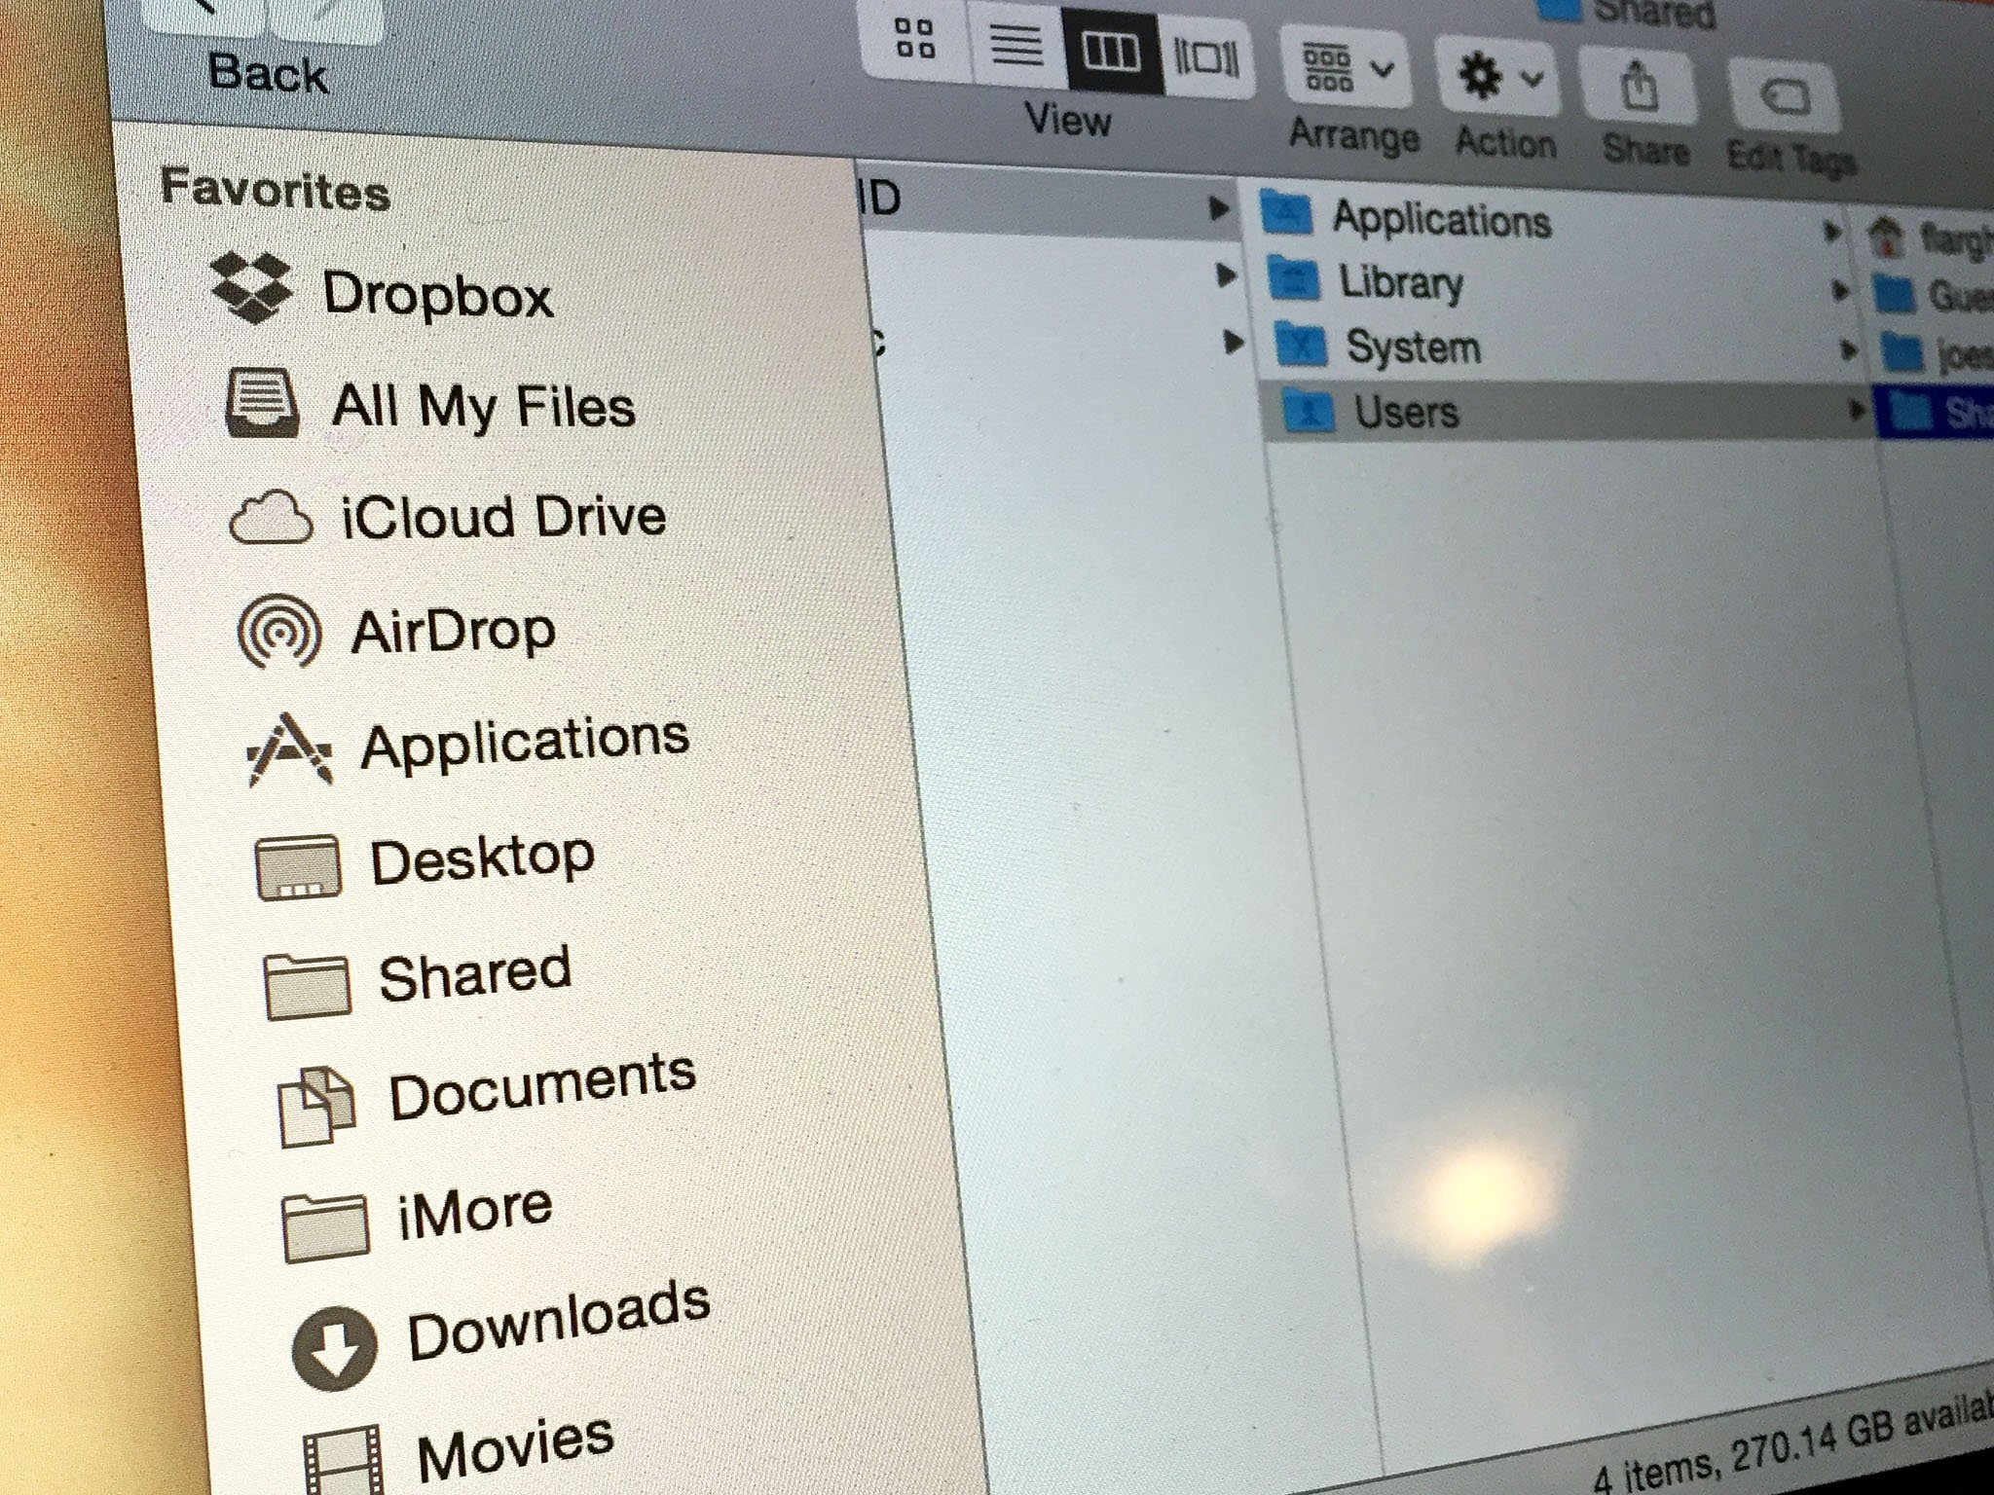Viewport: 1994px width, 1495px height.
Task: Click the Favorites sidebar heading
Action: coord(276,189)
